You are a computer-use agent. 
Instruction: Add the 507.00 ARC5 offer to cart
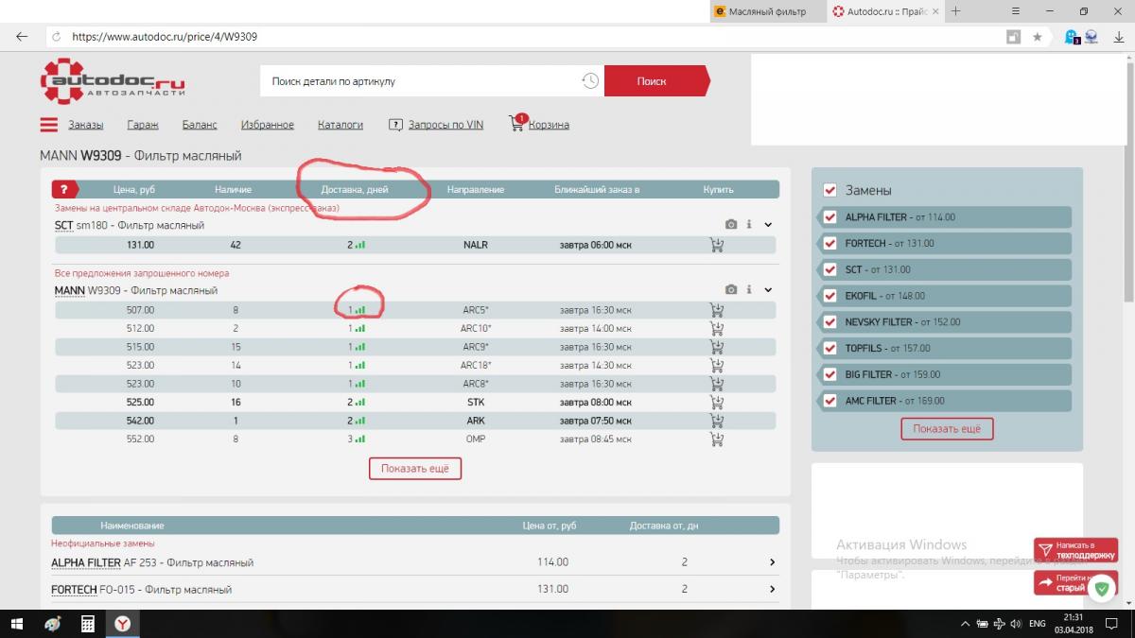coord(717,310)
